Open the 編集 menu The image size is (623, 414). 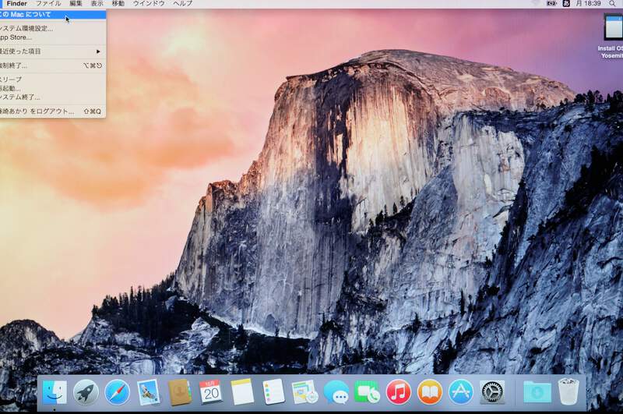76,4
